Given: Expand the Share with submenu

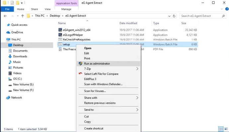Looking at the screenshot, I should tap(137, 98).
